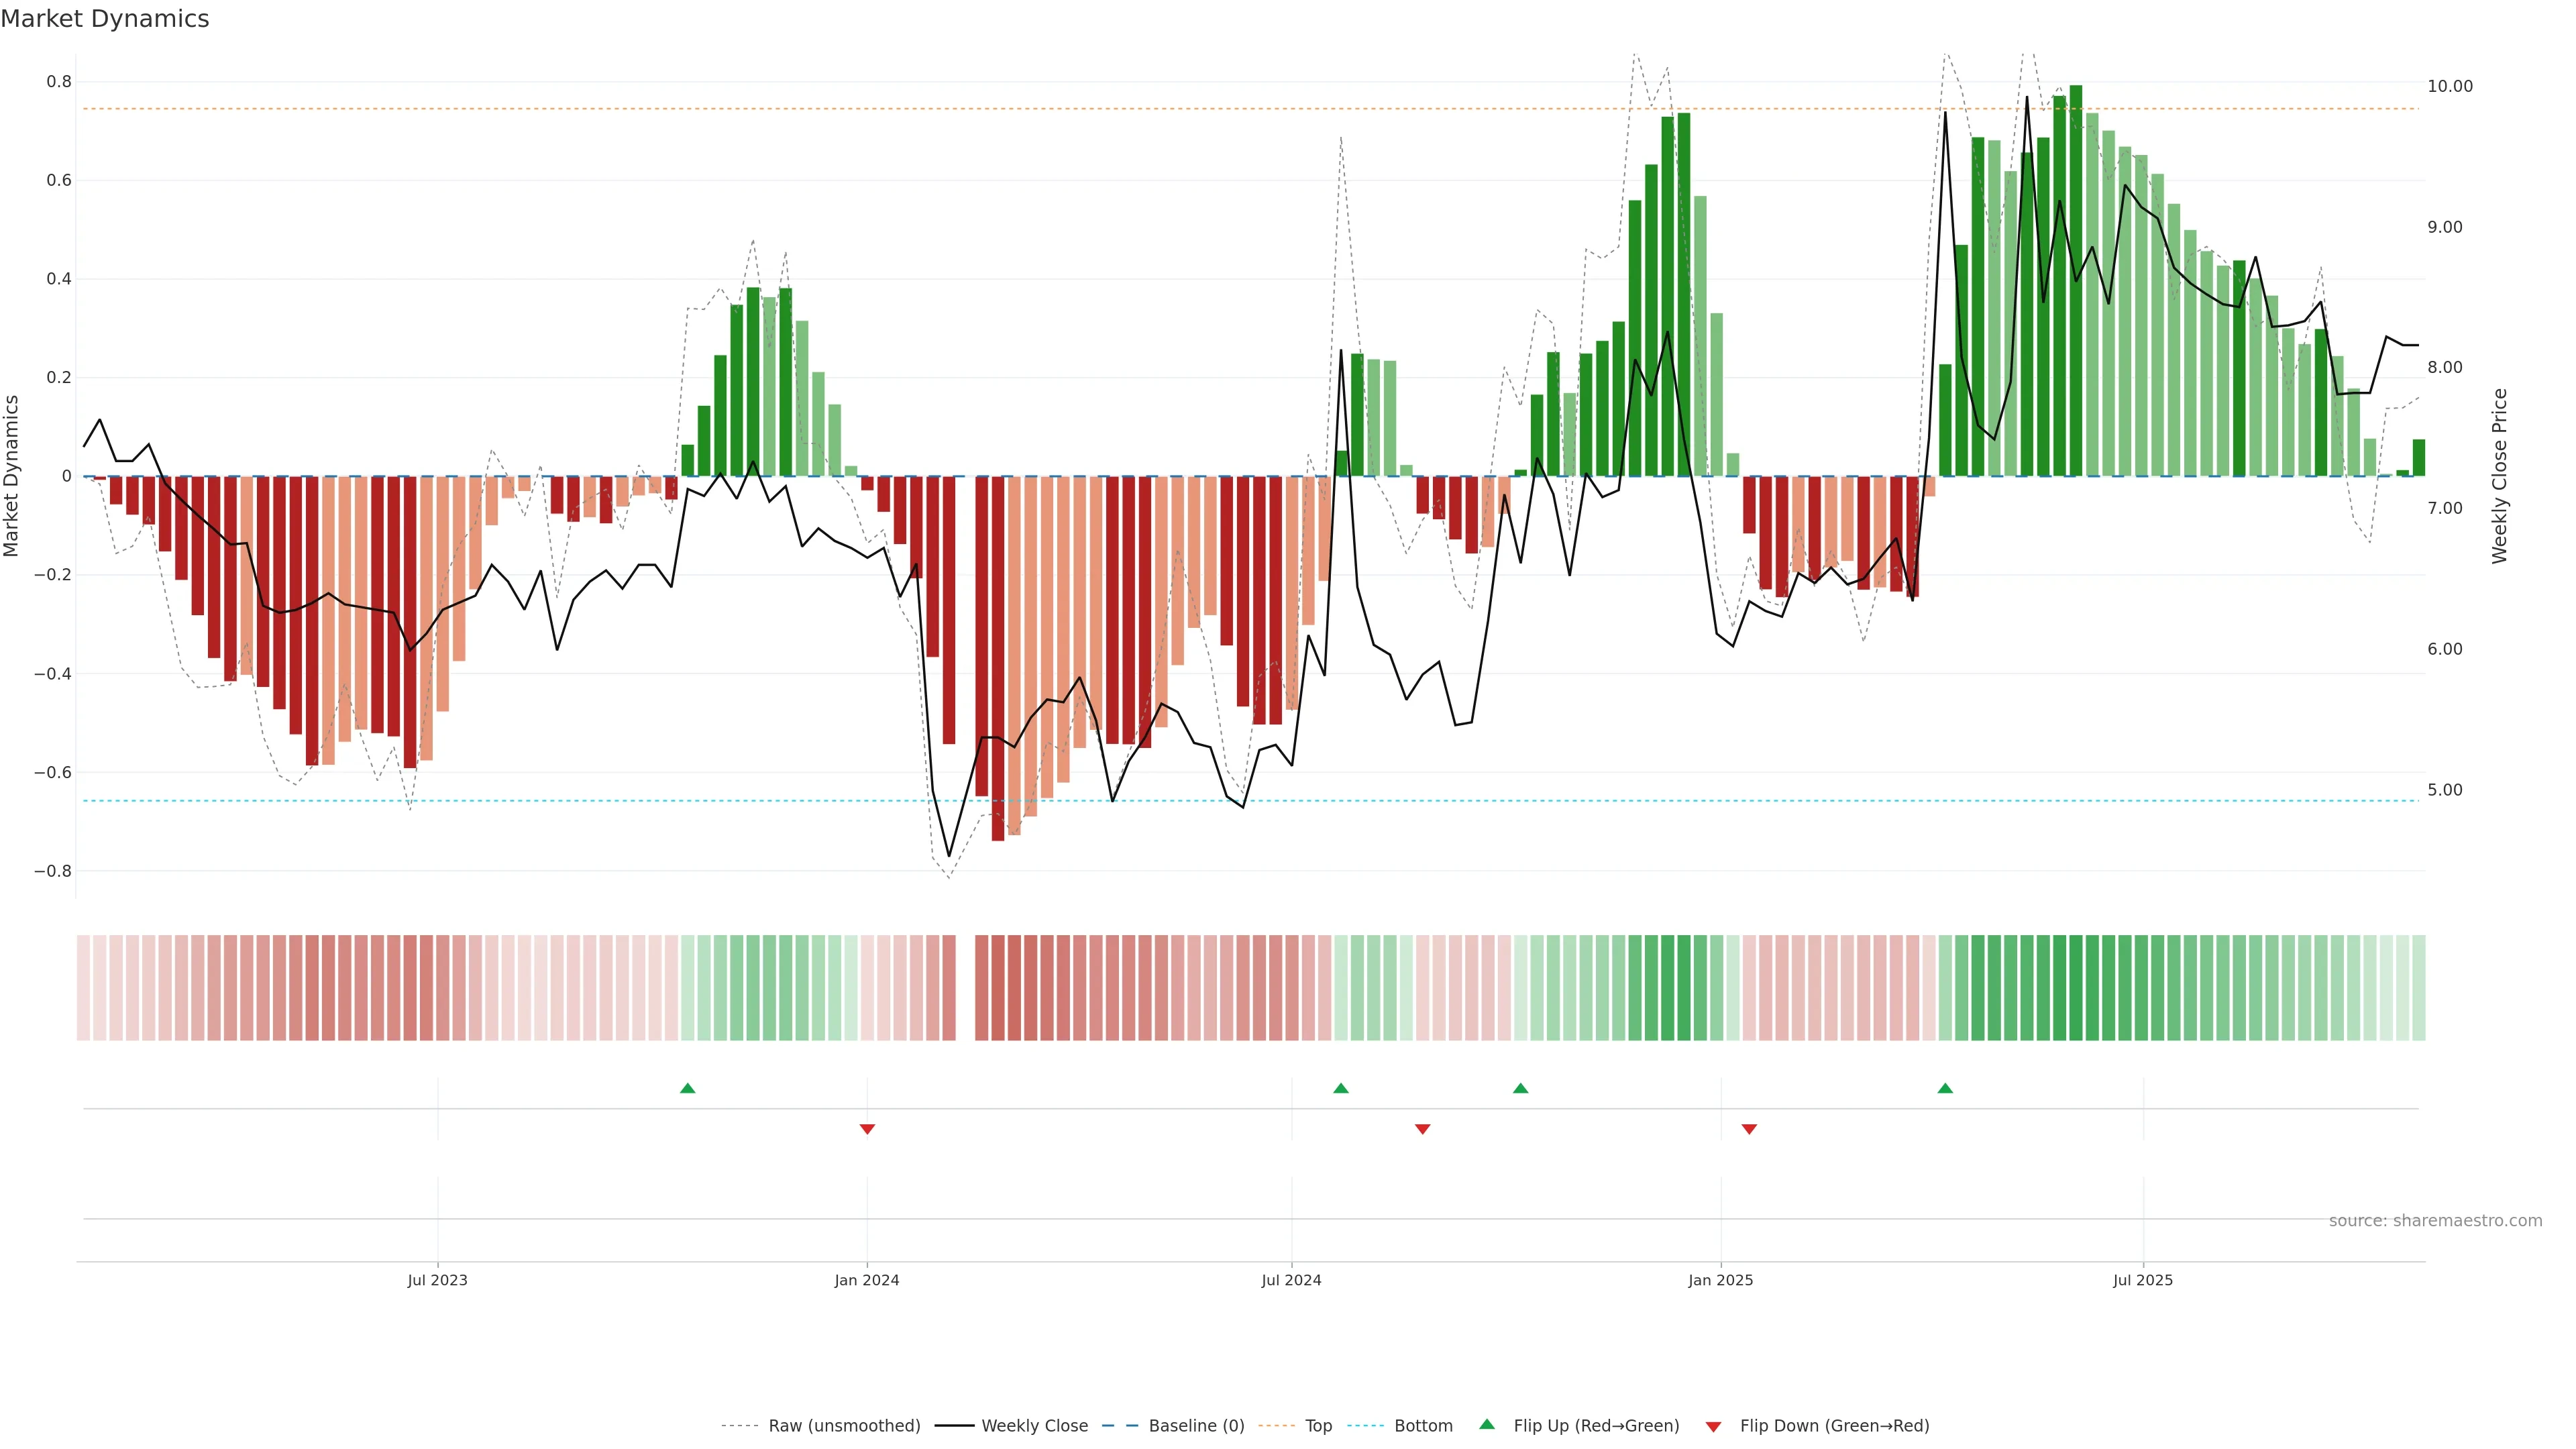
Task: Click the first green Flip Up triangle marker
Action: click(687, 1088)
